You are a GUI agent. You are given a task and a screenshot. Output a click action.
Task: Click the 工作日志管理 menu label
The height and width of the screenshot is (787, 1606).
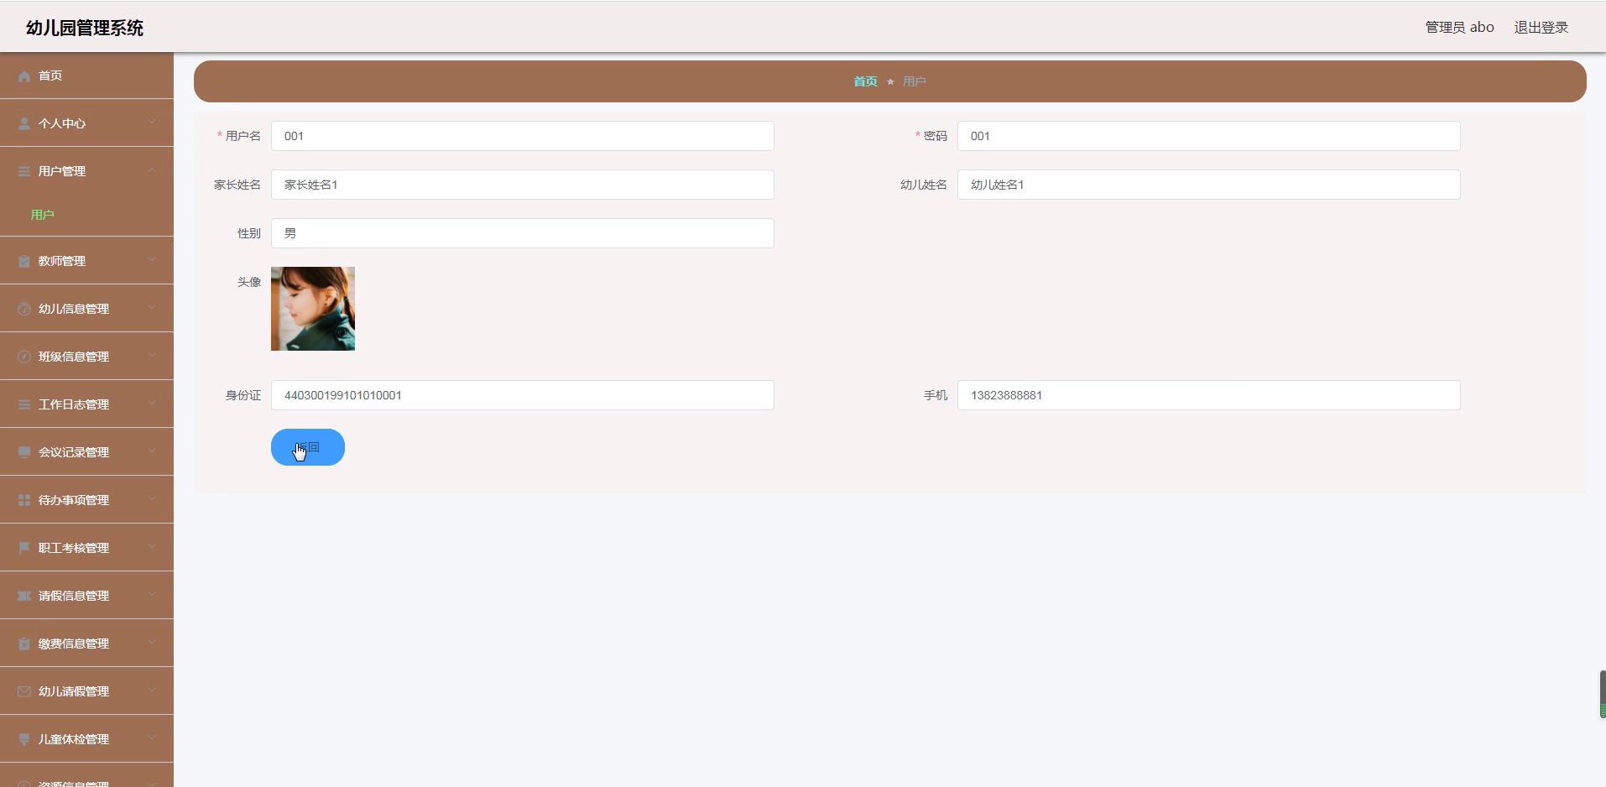pyautogui.click(x=74, y=404)
